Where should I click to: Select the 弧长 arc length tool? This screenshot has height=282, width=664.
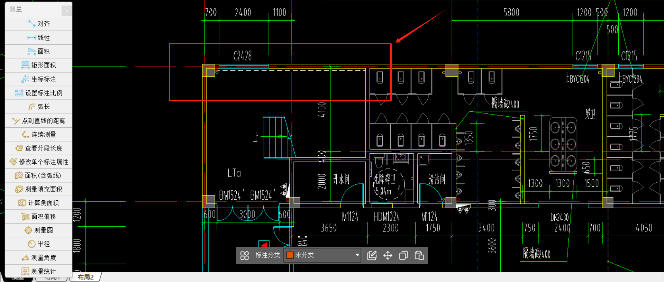[39, 107]
